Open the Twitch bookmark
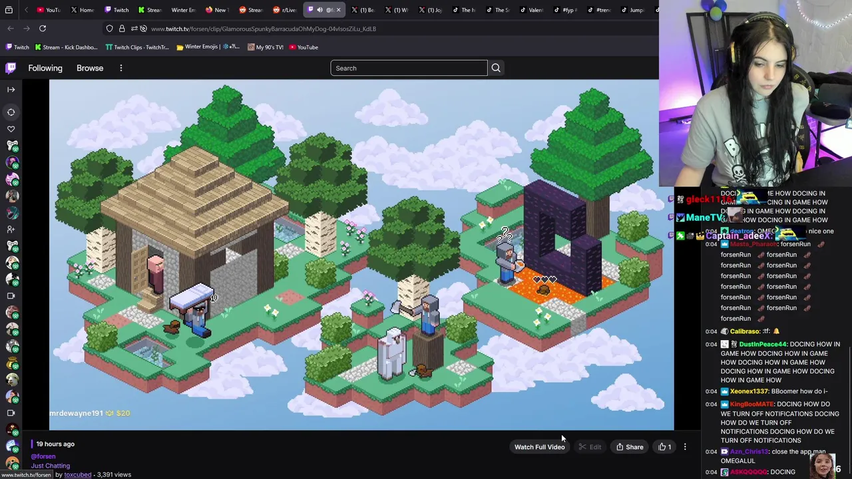 coord(18,47)
